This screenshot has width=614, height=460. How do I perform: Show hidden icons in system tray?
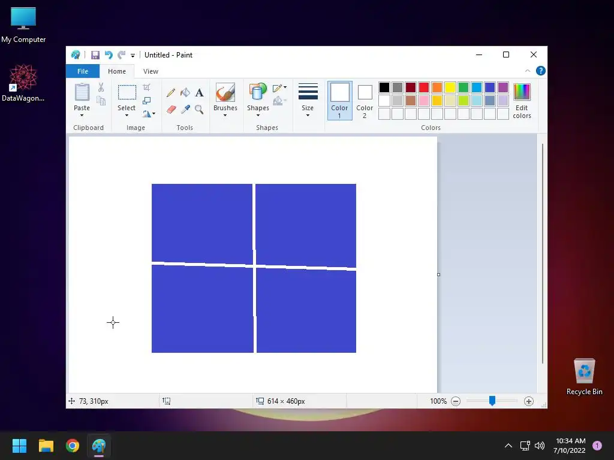[x=508, y=446]
